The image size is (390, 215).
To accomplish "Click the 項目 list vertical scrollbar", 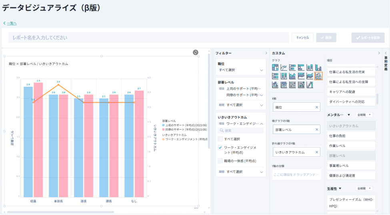I will [x=377, y=99].
